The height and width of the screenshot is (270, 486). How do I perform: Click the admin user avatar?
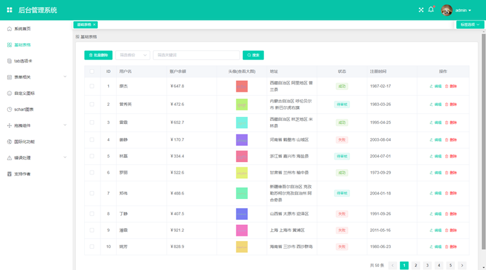coord(447,10)
